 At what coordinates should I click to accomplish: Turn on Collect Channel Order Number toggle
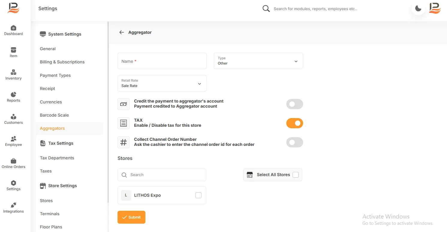tap(295, 142)
